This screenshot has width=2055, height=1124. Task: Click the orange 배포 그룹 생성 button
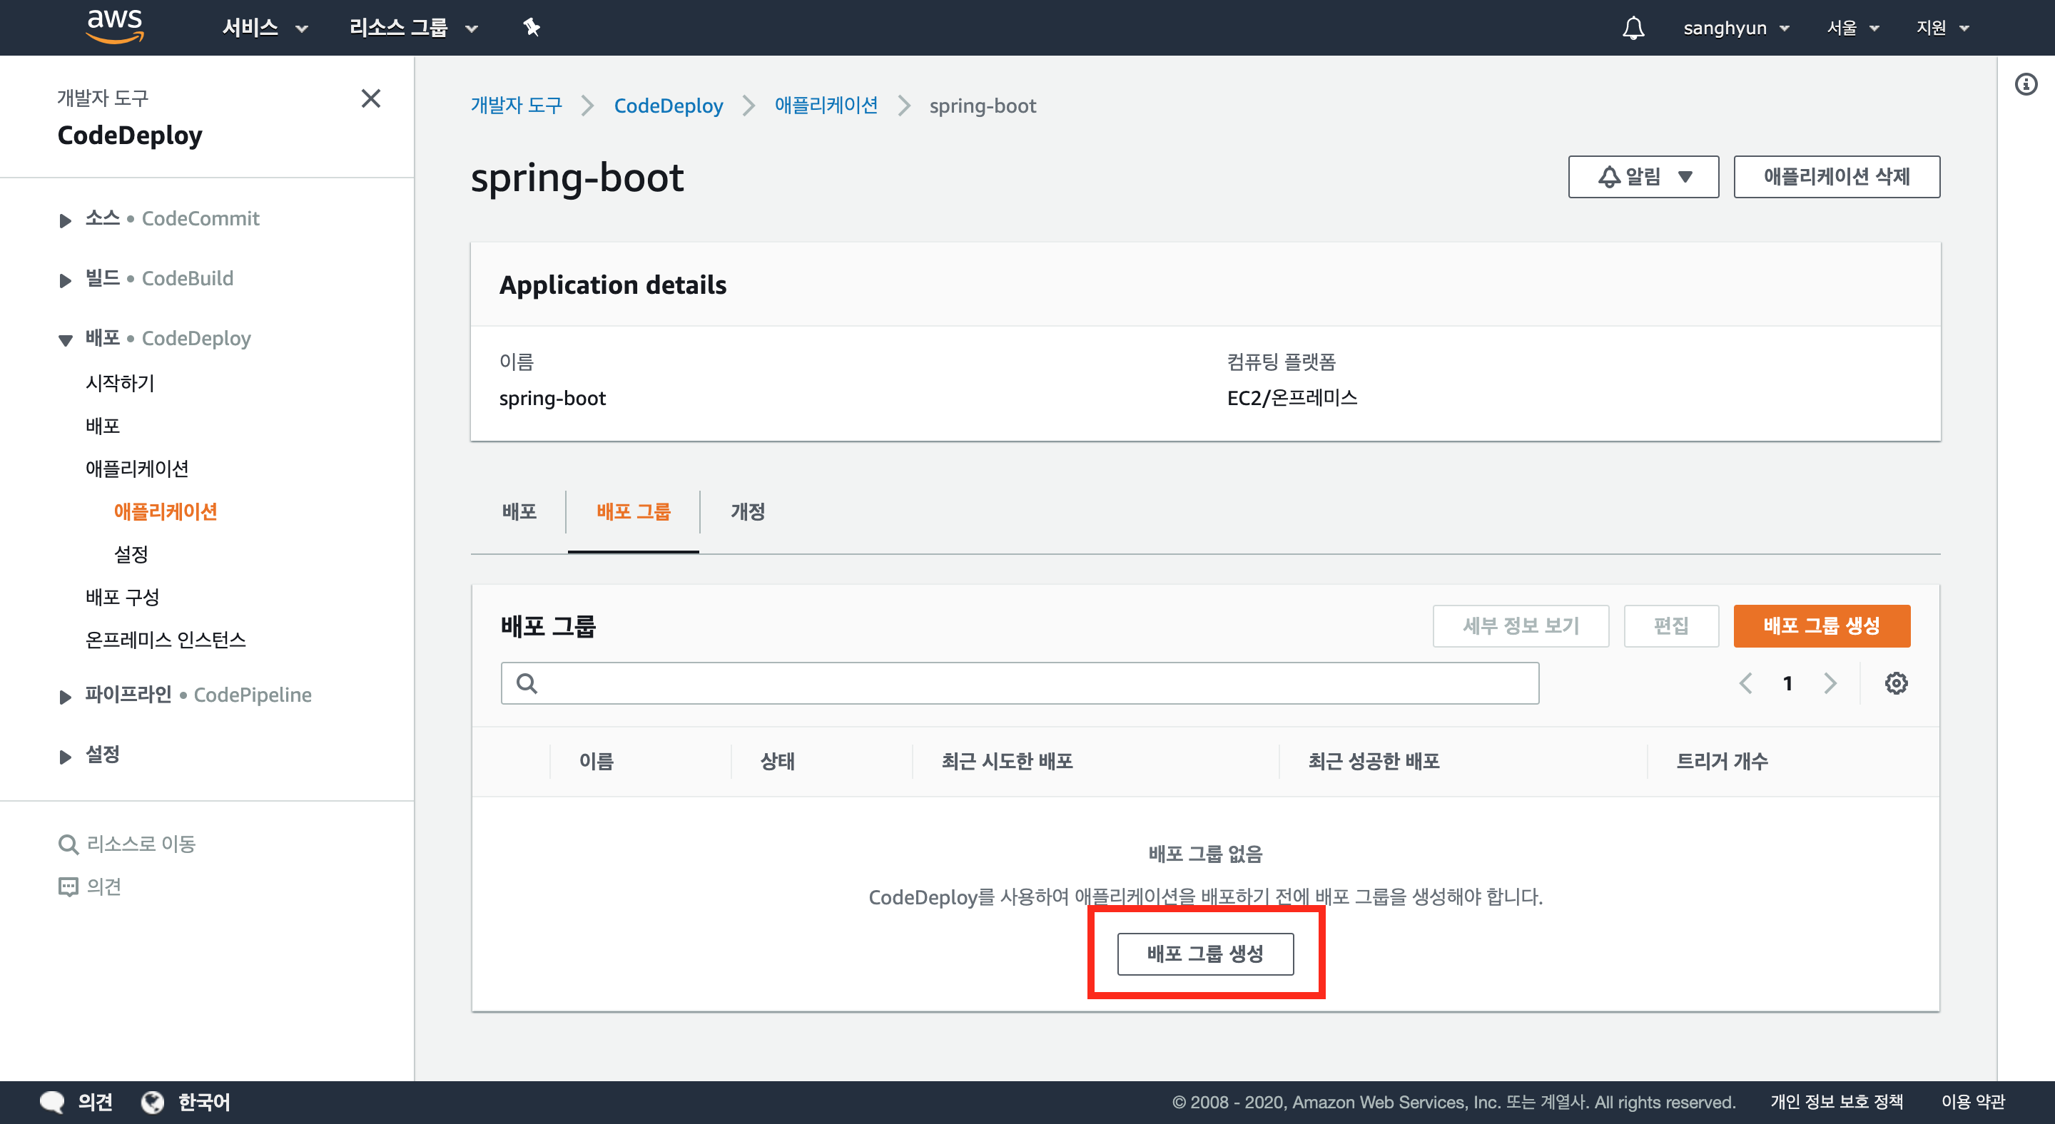pyautogui.click(x=1820, y=625)
